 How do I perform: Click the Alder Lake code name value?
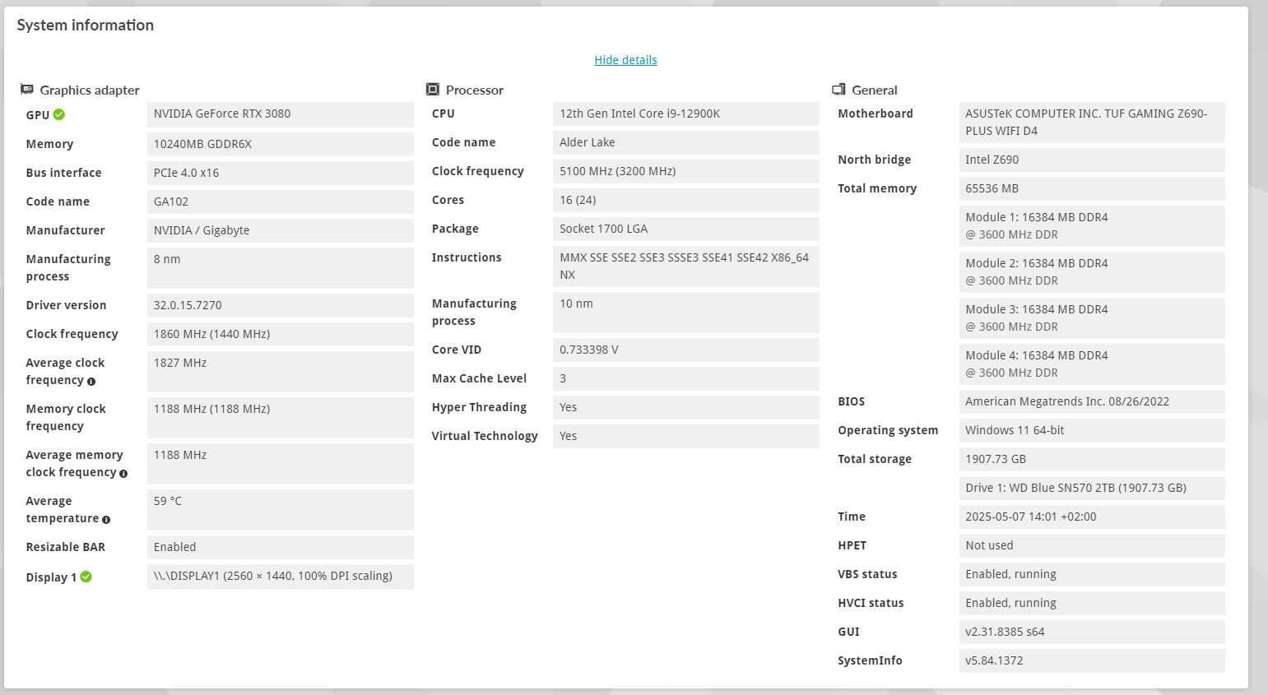pos(685,142)
